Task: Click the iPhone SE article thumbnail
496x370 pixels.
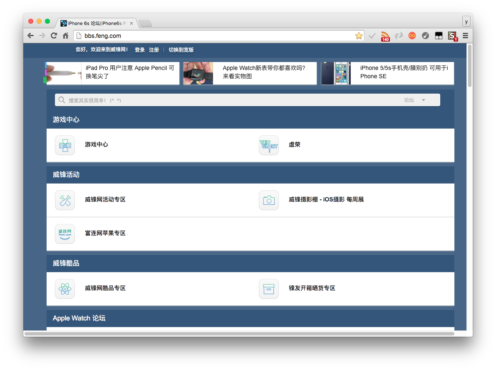Action: [x=336, y=73]
